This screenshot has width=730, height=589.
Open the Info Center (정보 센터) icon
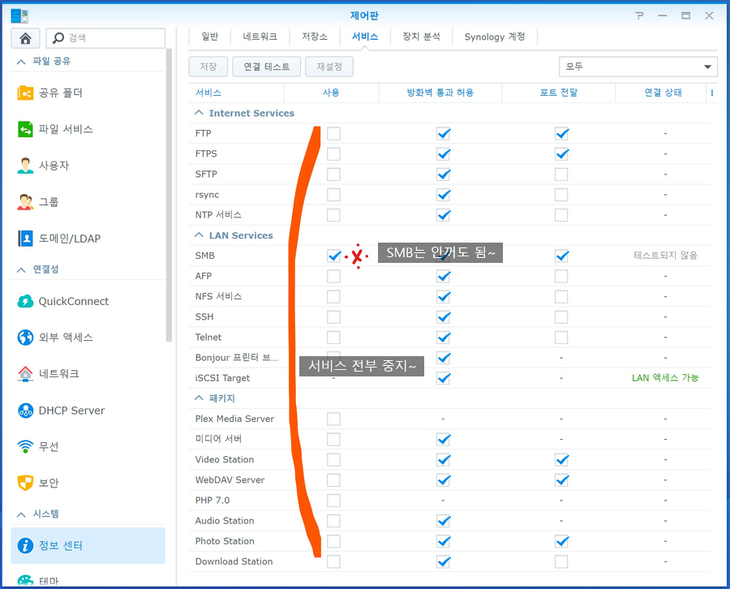pyautogui.click(x=25, y=545)
